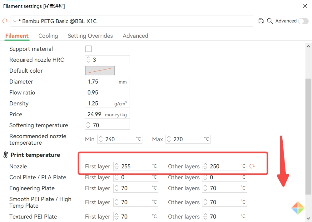Click the Cool Plate / PLA Plate label

click(x=38, y=177)
